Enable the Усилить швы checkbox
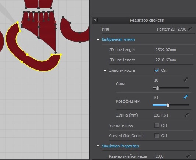The width and height of the screenshot is (196, 160). (157, 125)
